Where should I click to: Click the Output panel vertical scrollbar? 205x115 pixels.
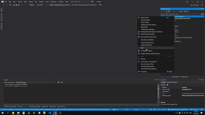point(158,93)
